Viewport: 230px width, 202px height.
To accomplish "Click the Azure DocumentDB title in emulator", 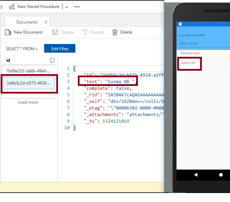I will point(191,35).
